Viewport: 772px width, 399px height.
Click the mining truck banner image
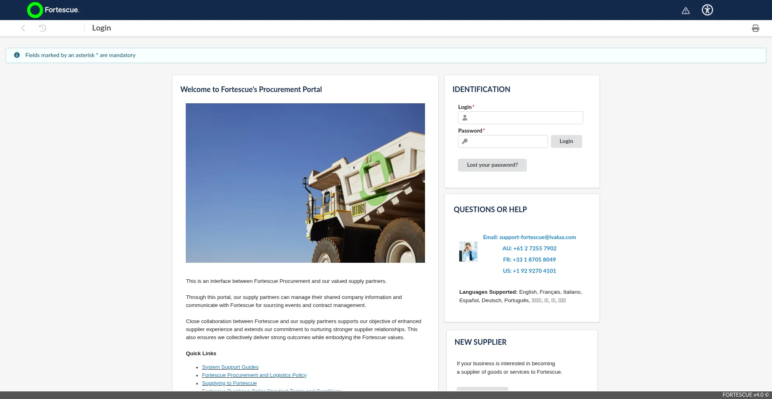point(305,183)
